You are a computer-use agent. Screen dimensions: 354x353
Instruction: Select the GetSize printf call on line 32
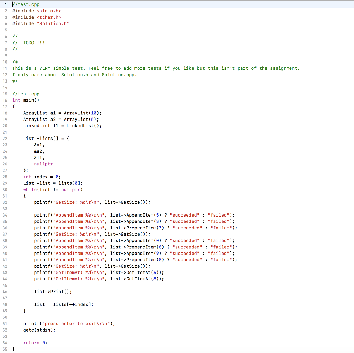pyautogui.click(x=92, y=202)
